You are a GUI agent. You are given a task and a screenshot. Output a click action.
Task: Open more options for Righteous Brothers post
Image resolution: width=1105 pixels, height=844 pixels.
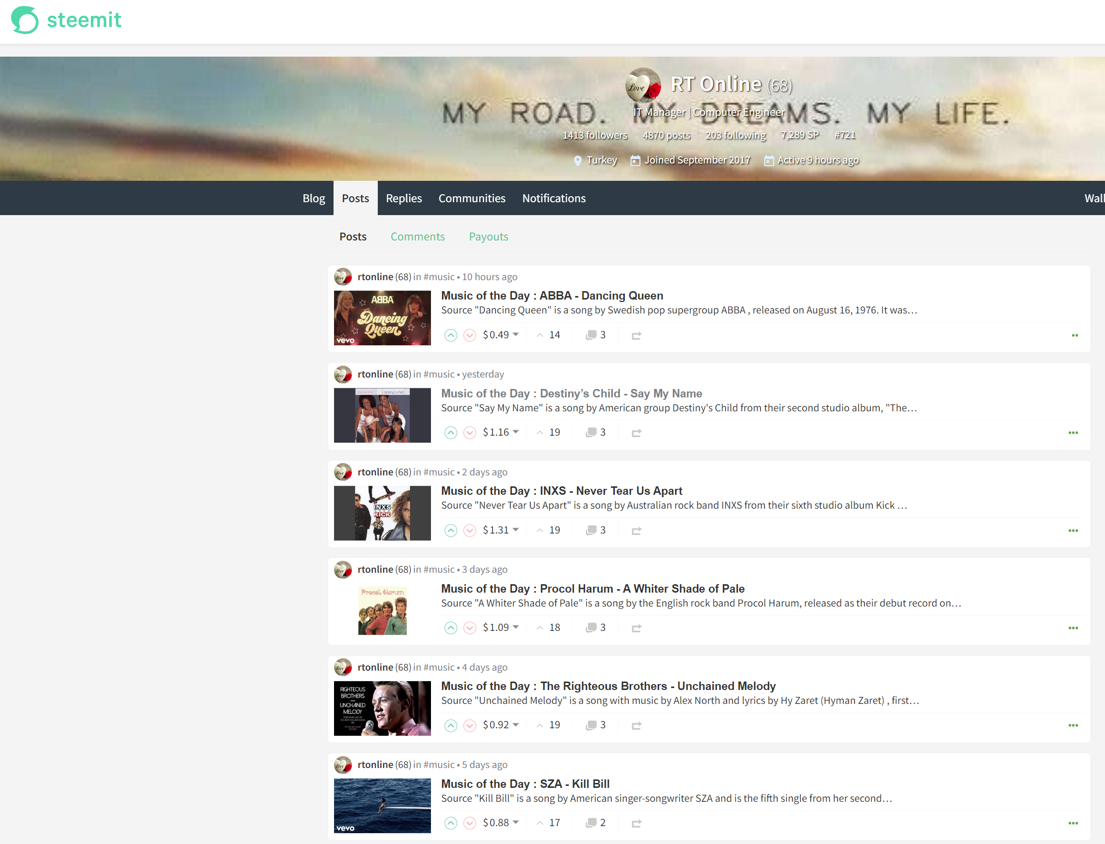click(1073, 726)
